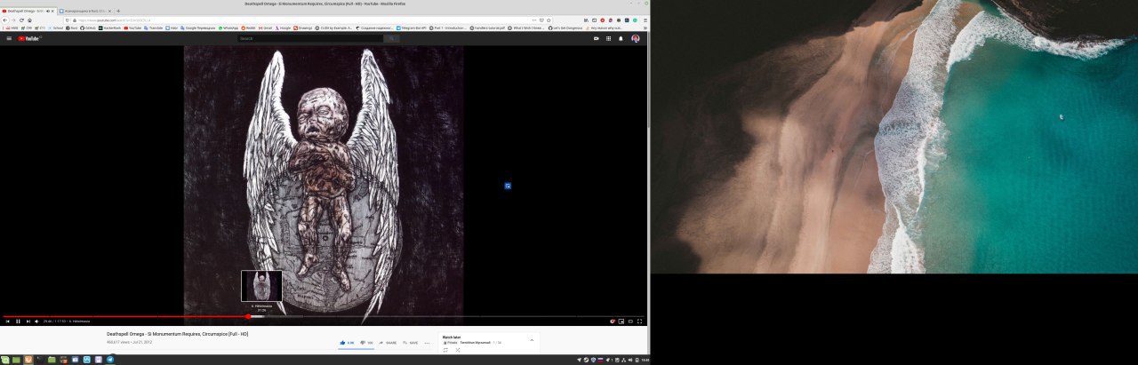Image resolution: width=1138 pixels, height=365 pixels.
Task: Open the create video camera icon
Action: pos(596,38)
